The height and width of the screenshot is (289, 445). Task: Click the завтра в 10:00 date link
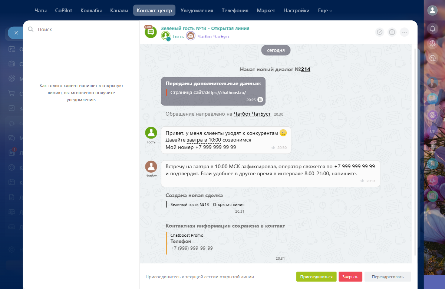[x=204, y=140]
